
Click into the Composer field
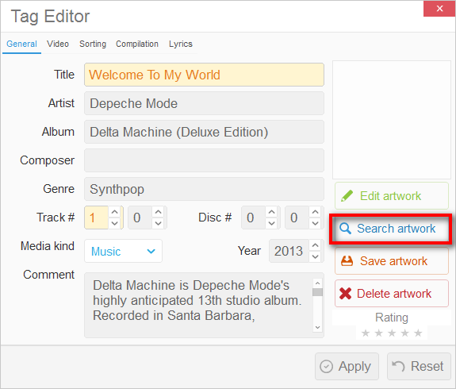[x=204, y=160]
